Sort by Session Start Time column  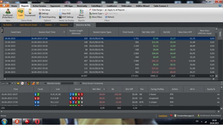[x=47, y=32]
